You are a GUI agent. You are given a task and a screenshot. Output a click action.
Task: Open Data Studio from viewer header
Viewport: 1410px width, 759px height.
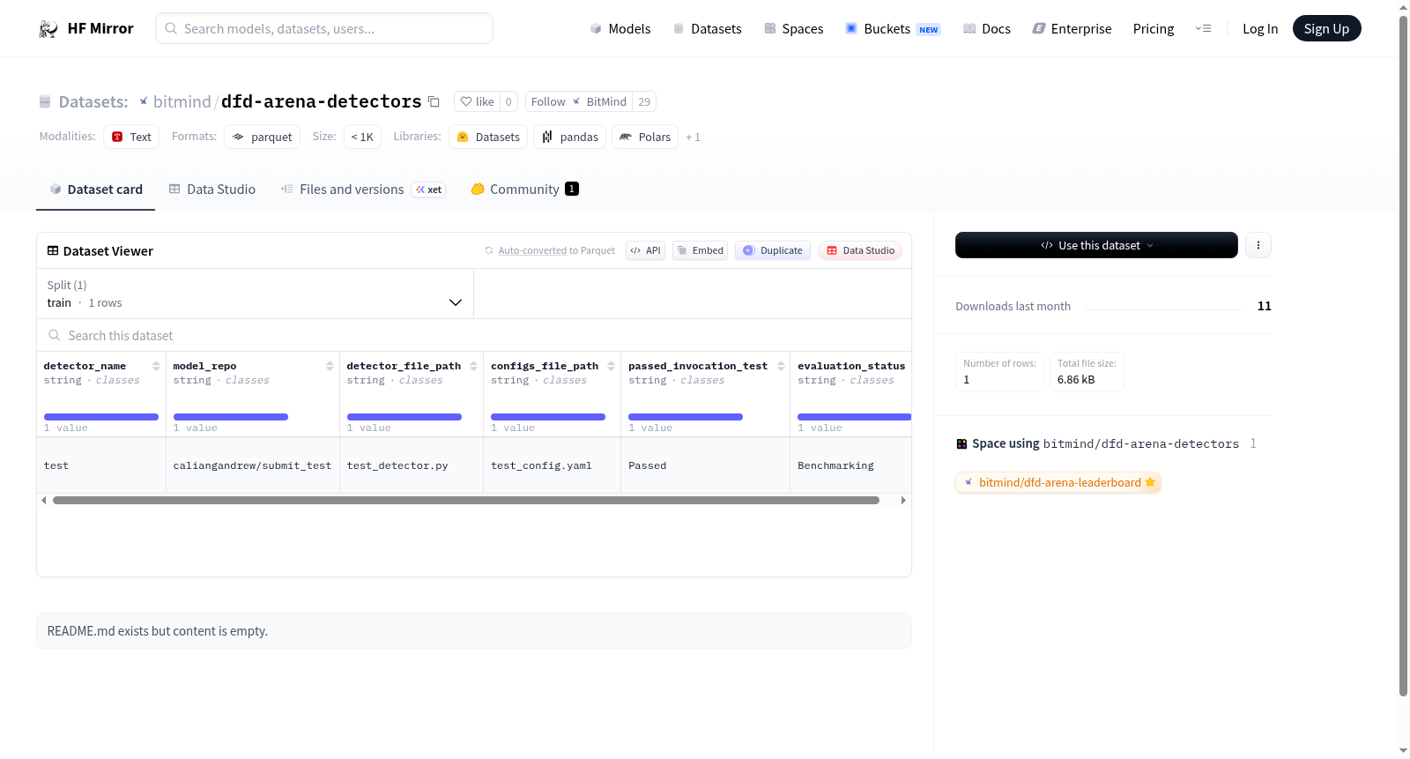coord(860,250)
